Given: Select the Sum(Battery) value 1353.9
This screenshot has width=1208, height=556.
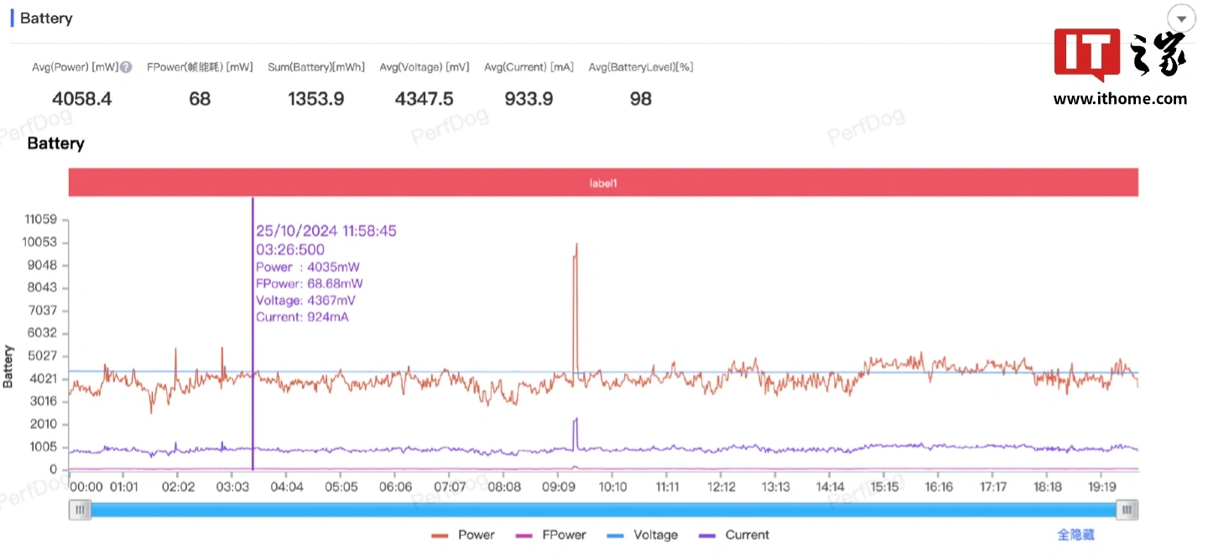Looking at the screenshot, I should tap(315, 99).
